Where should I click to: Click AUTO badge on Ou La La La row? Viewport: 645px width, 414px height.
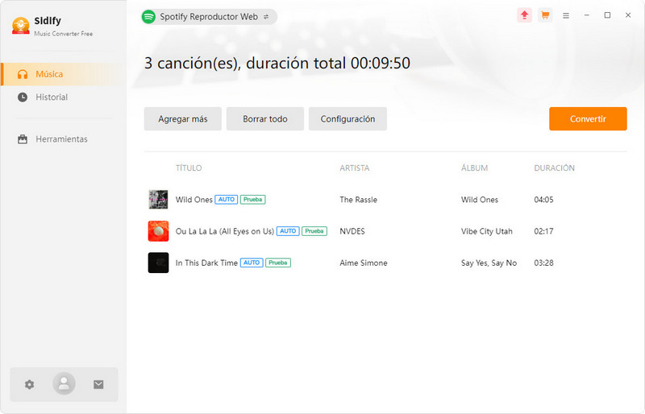pyautogui.click(x=288, y=231)
